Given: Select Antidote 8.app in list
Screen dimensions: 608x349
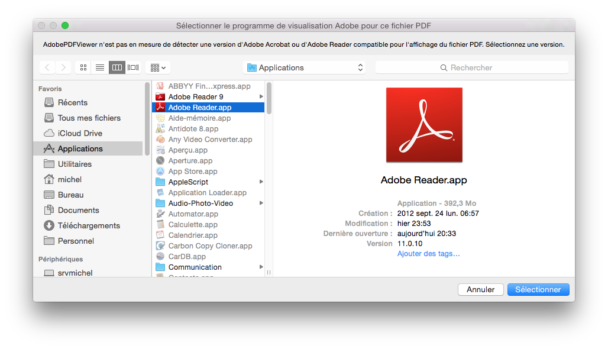Looking at the screenshot, I should click(208, 129).
